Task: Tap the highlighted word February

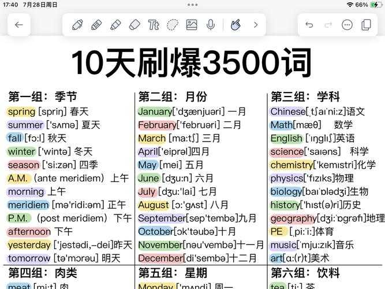Action: 157,125
